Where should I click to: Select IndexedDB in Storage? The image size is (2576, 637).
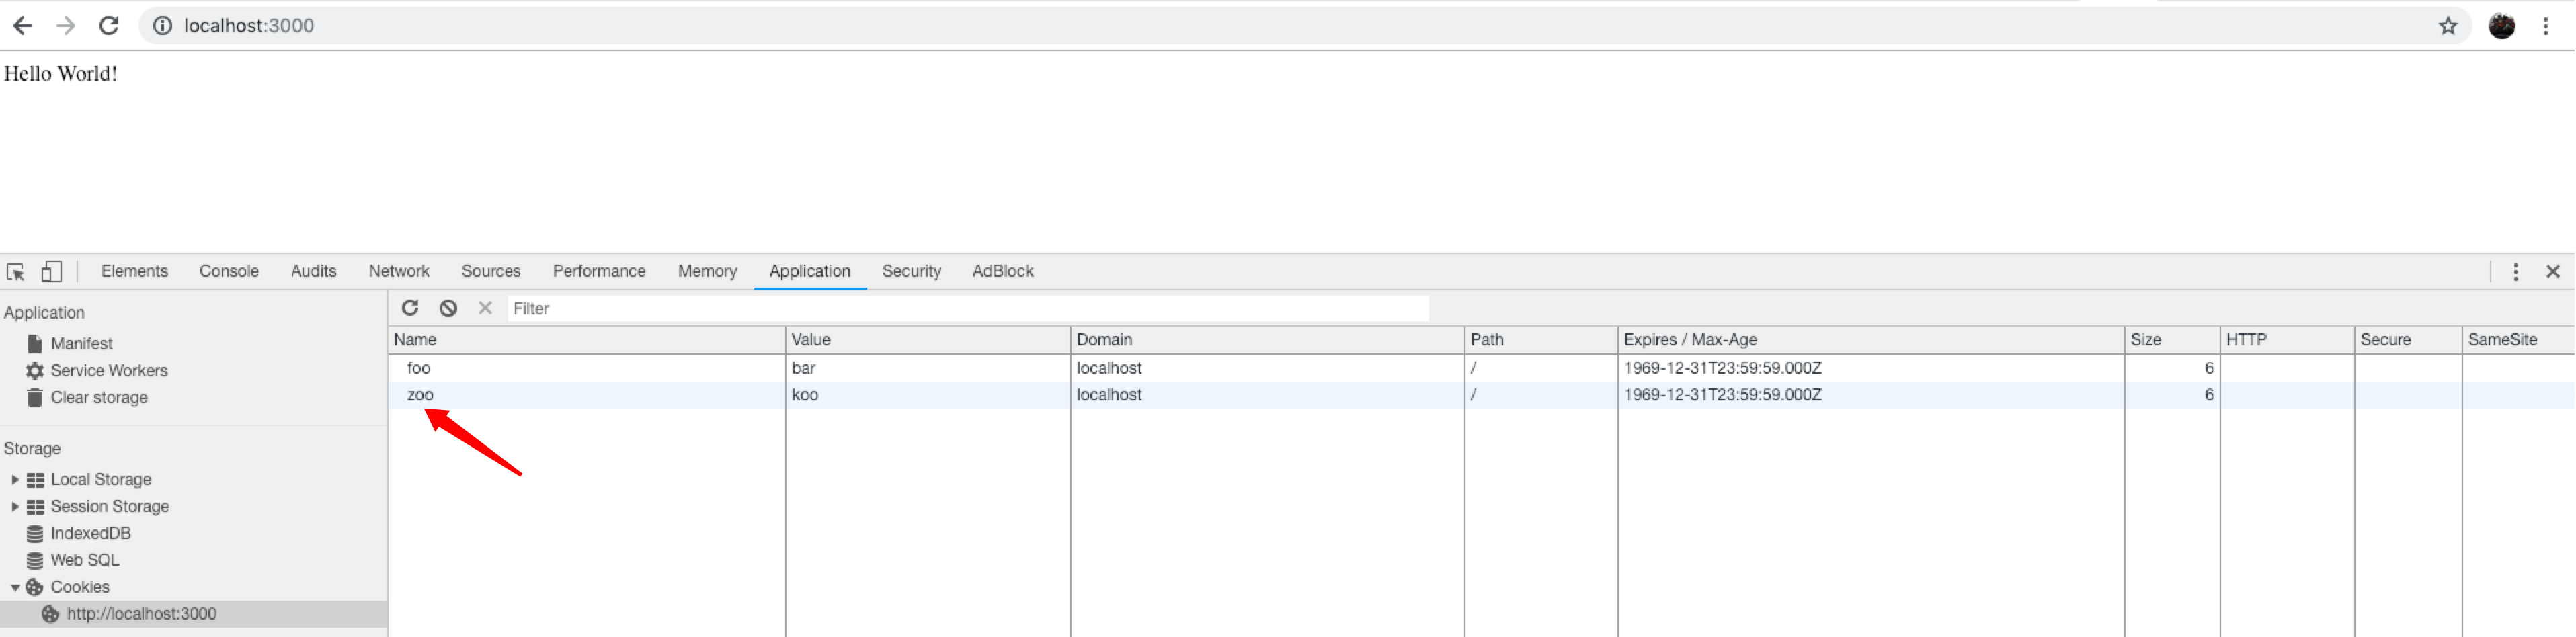(x=91, y=534)
